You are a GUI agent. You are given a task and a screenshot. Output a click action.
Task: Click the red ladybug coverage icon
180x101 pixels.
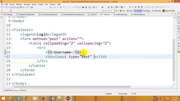point(83,7)
